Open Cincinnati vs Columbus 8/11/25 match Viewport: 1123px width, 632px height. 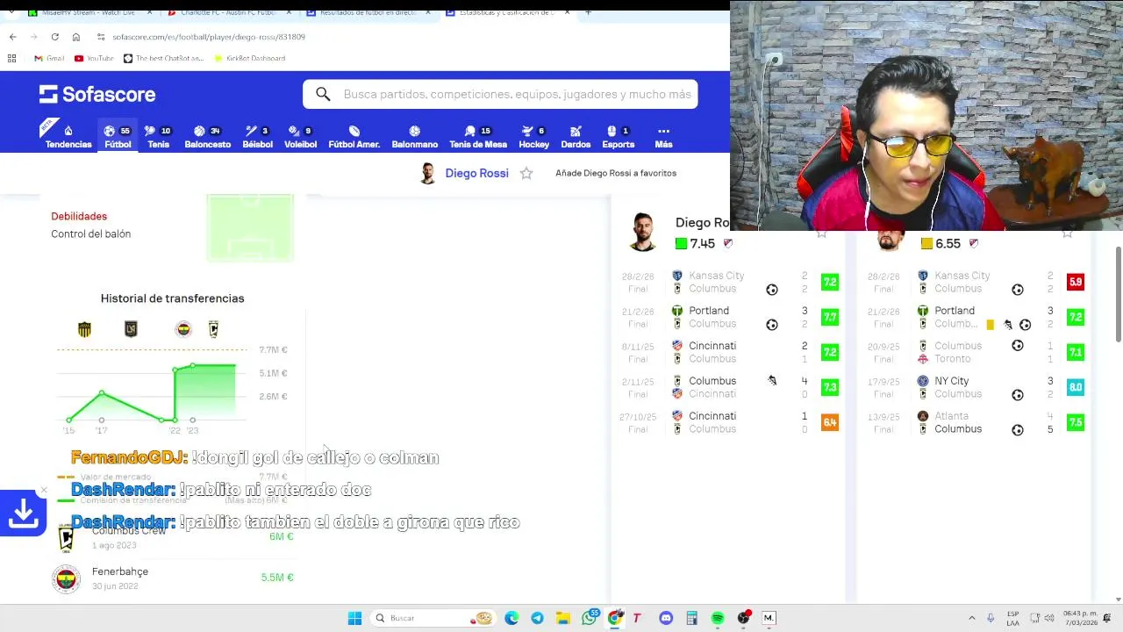728,352
